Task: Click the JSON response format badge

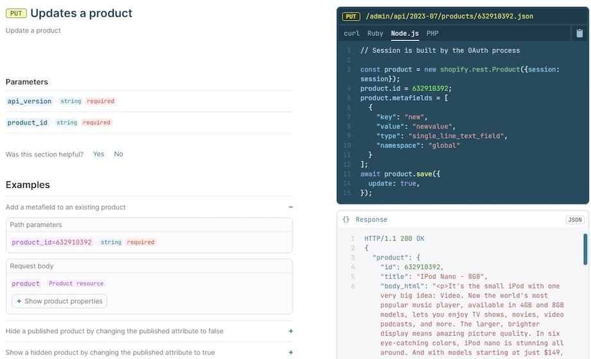Action: click(x=575, y=220)
